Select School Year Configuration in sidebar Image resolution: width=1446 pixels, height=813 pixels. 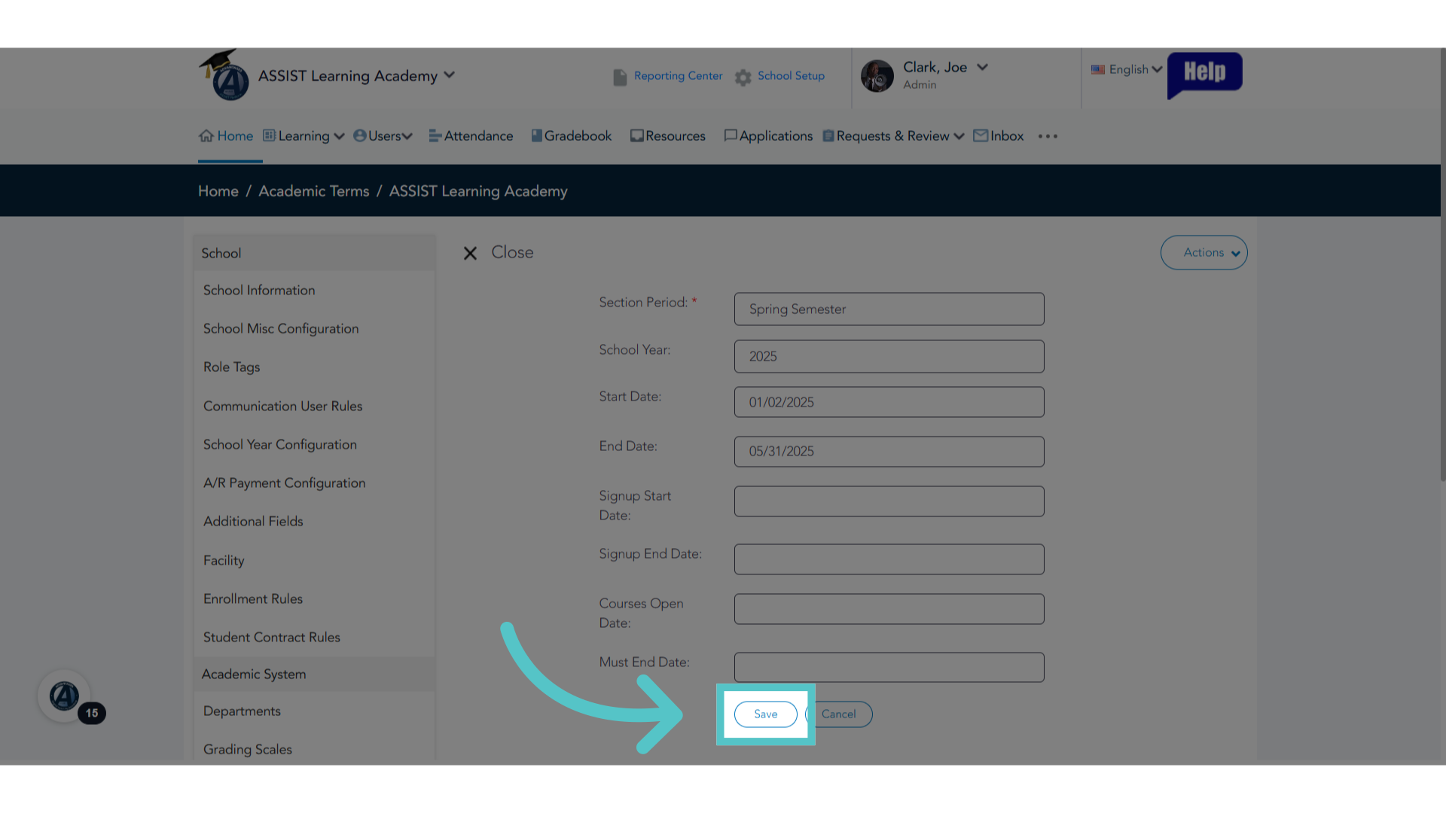[280, 444]
